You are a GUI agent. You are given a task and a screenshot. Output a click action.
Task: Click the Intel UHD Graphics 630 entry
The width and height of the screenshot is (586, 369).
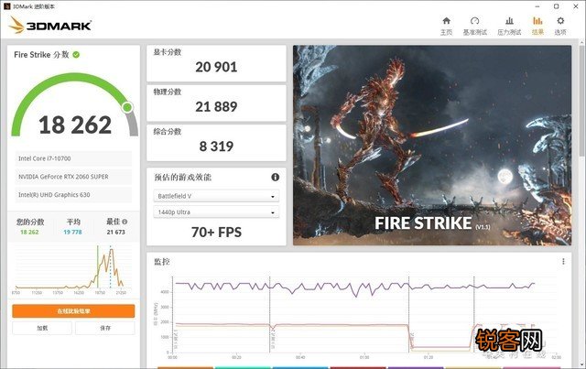pyautogui.click(x=73, y=195)
